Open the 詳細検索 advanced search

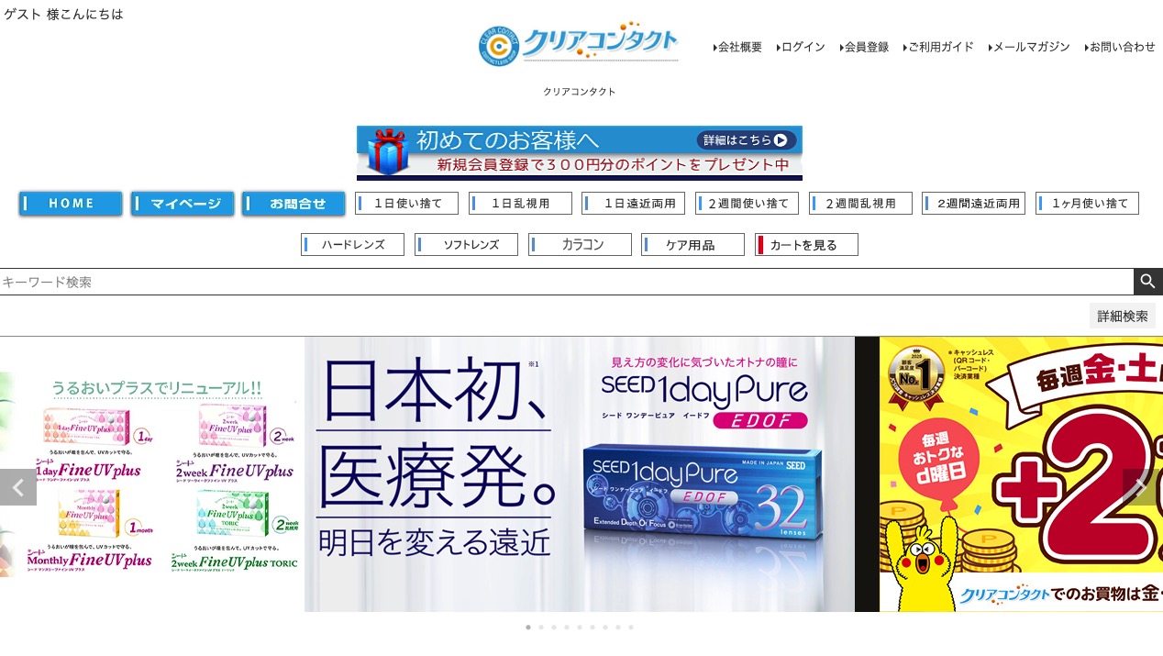click(x=1123, y=316)
